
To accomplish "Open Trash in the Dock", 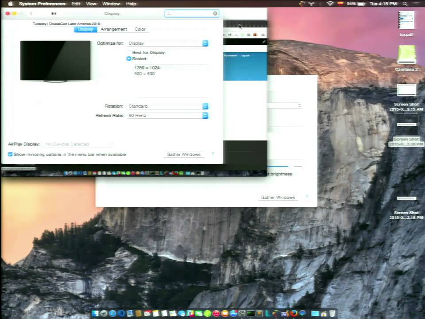I will click(332, 313).
